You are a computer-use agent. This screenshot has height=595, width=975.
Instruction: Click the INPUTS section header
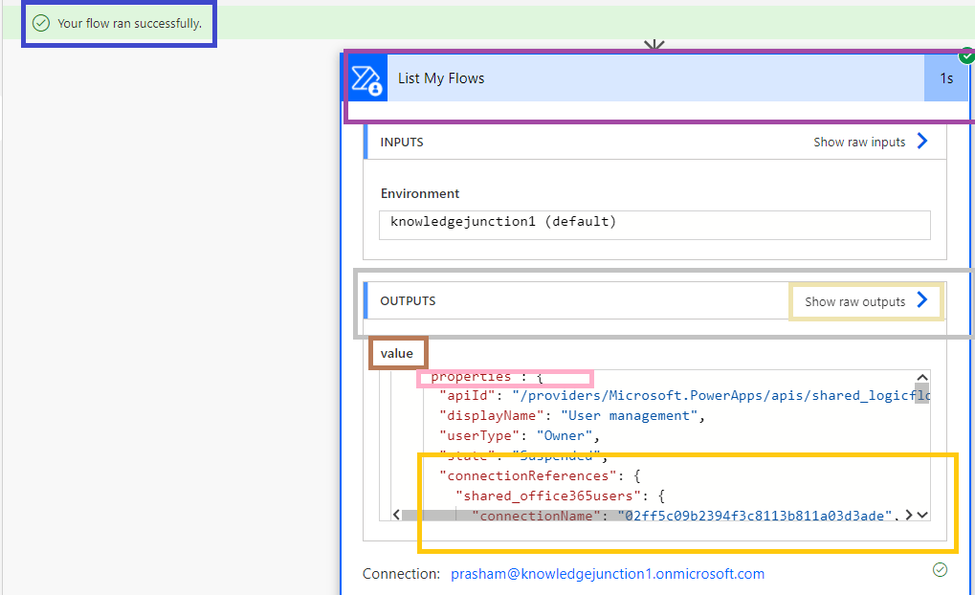(x=402, y=143)
